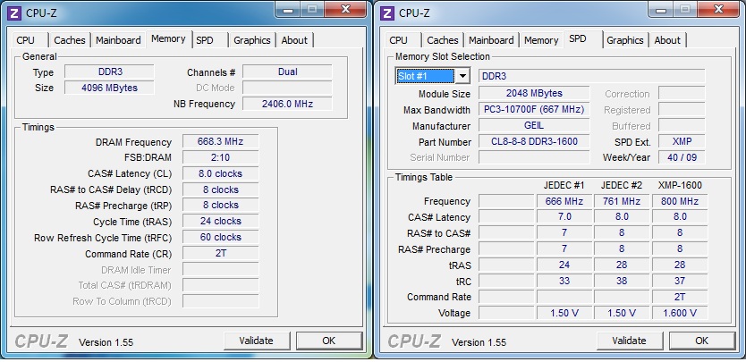Select the Manufacturer field showing GEIL
This screenshot has height=362, width=746.
(533, 126)
